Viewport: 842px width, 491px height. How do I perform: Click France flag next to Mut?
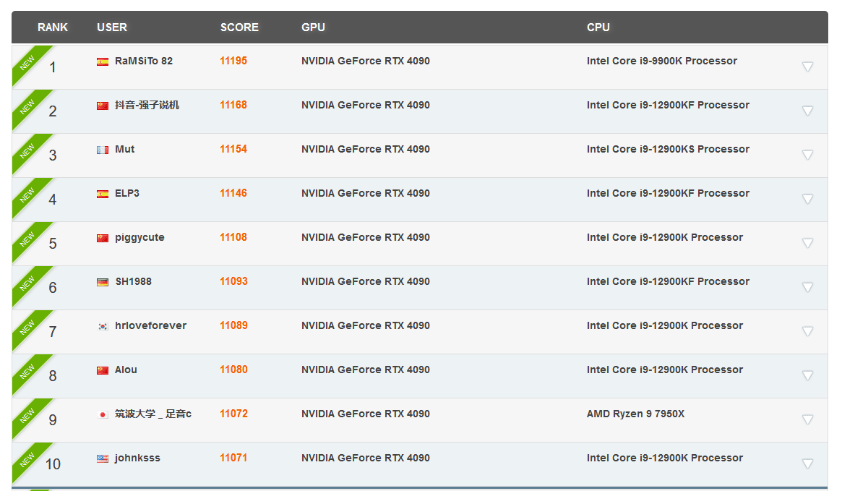click(x=103, y=150)
